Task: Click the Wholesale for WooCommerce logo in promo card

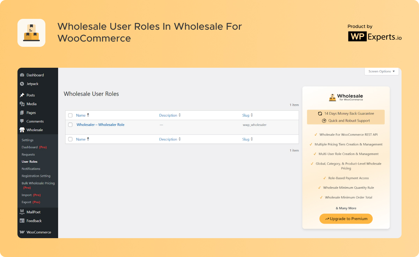Action: coord(346,97)
